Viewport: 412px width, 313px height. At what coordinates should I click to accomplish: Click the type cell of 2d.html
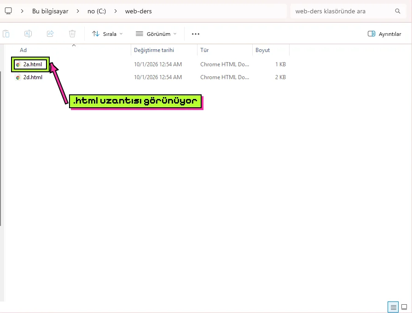(225, 77)
